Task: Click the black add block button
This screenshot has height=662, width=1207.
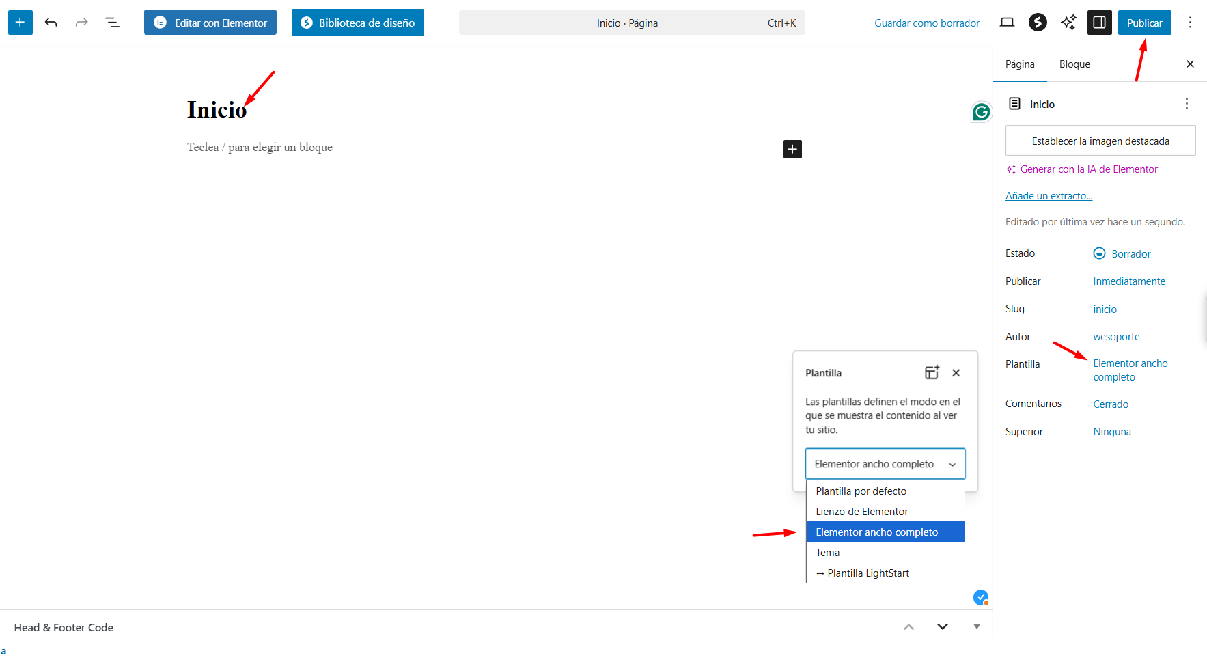Action: [792, 149]
